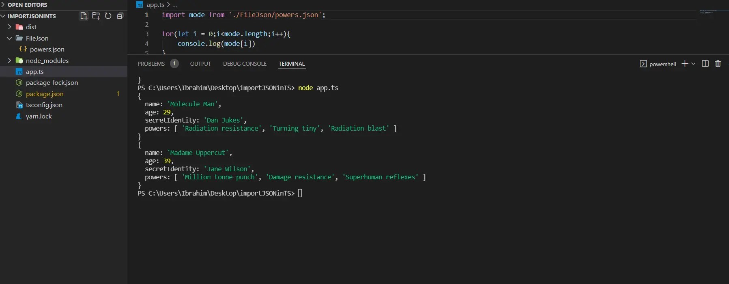Expand the node_modules folder chevron
The height and width of the screenshot is (284, 729).
pyautogui.click(x=9, y=60)
